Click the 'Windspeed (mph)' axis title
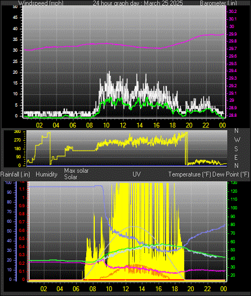This screenshot has width=251, height=296. click(41, 3)
